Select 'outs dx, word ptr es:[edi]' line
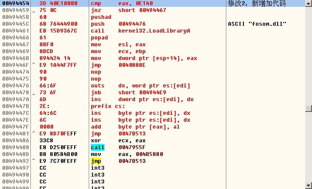This screenshot has height=189, width=312. 141,86
